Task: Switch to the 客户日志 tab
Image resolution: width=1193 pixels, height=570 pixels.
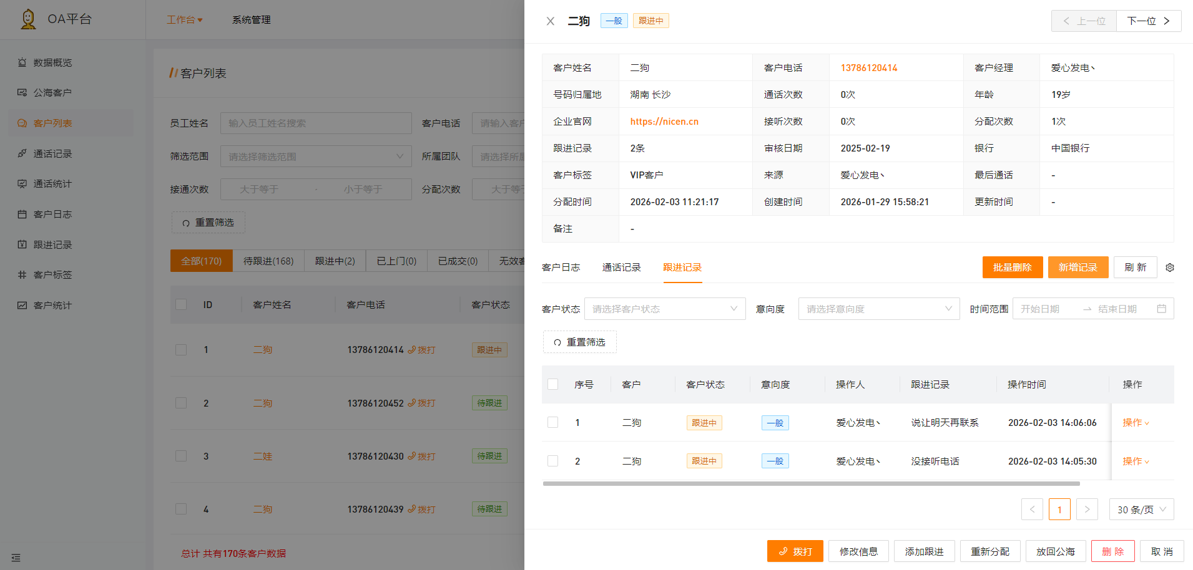Action: pos(561,268)
